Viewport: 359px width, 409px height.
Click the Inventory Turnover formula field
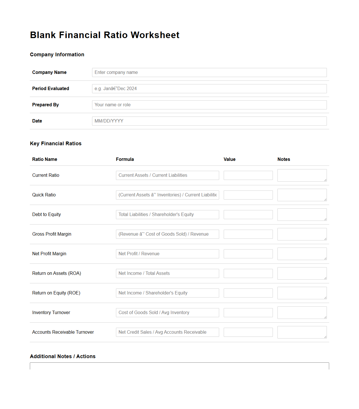tap(167, 312)
